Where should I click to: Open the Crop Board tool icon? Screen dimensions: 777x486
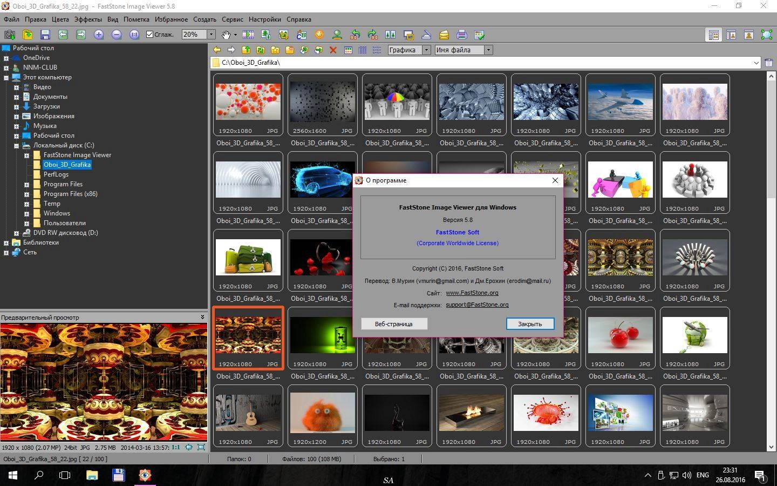284,35
